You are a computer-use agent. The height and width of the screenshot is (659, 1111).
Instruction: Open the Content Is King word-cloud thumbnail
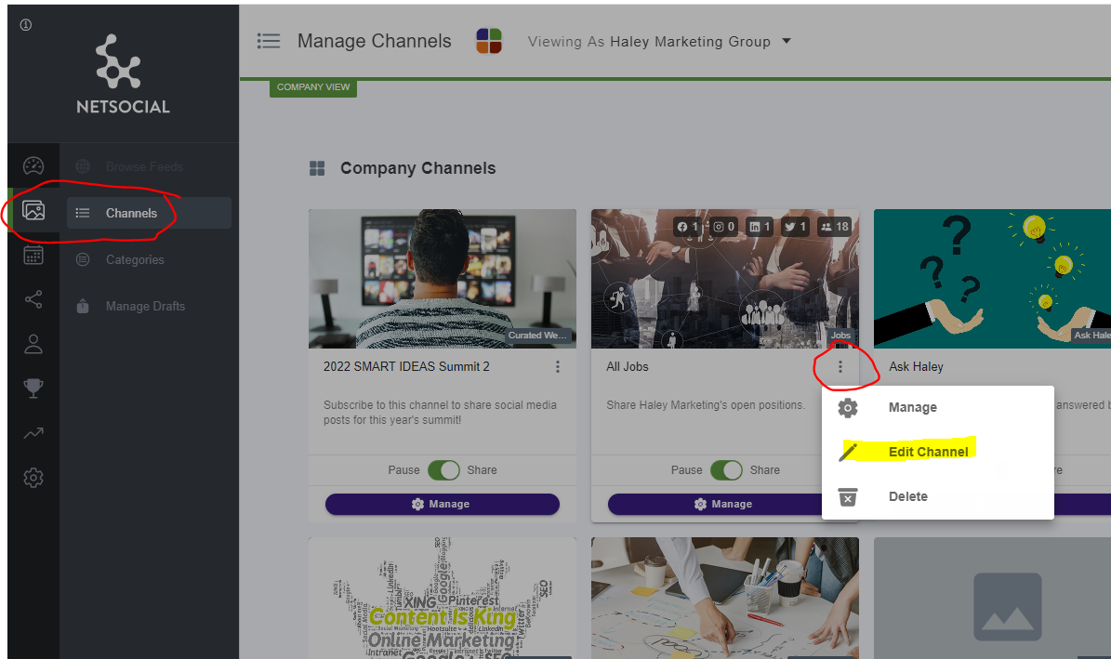point(443,598)
